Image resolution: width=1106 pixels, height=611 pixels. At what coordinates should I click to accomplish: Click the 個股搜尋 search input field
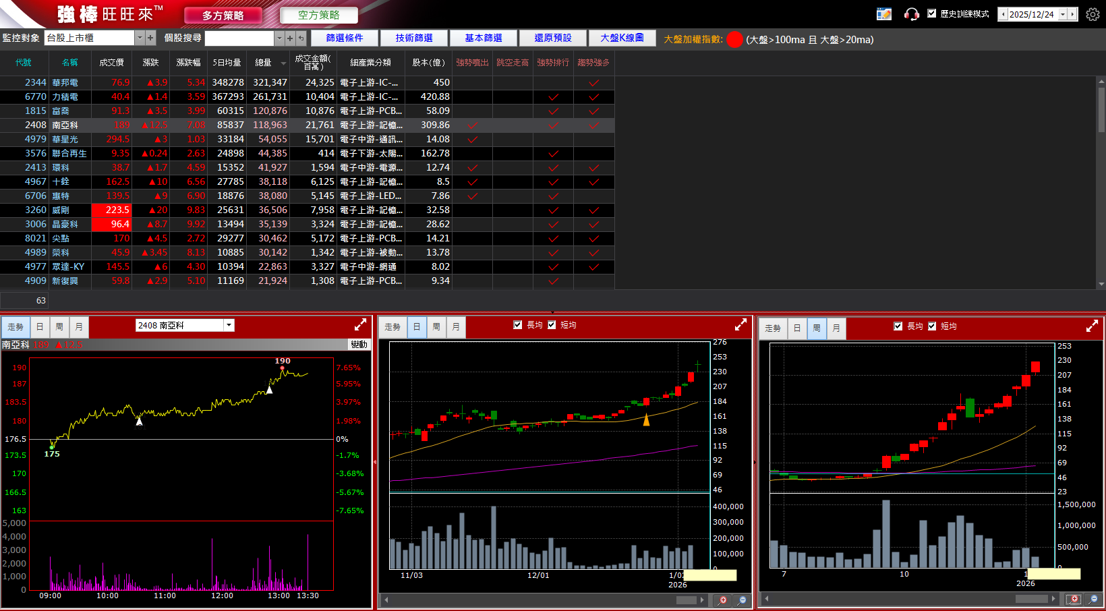pos(239,38)
